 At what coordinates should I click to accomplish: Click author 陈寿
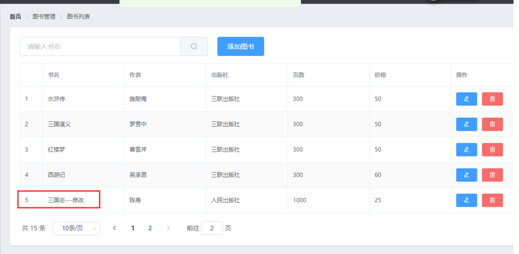135,200
